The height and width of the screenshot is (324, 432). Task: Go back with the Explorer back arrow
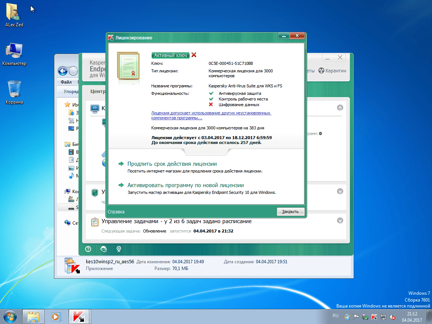click(63, 71)
